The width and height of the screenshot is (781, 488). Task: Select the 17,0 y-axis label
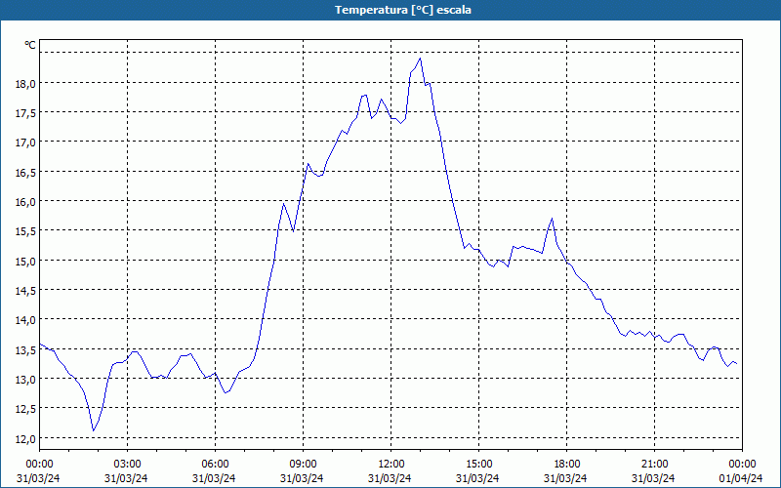pos(25,142)
